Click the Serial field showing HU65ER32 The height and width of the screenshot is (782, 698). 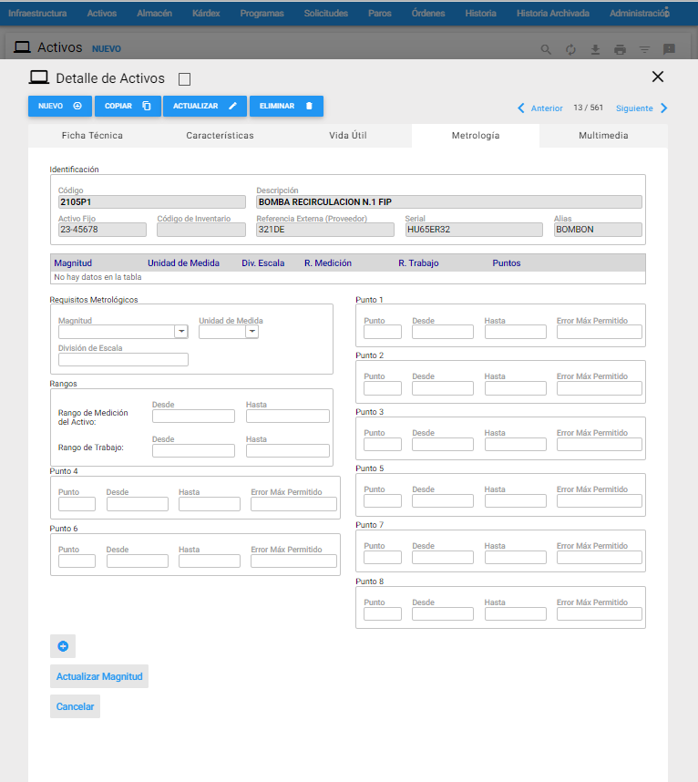point(474,230)
